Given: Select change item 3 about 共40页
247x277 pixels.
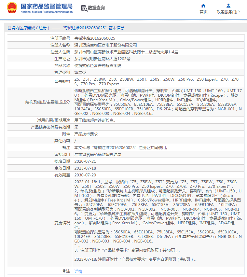Looking at the screenshot, I should pos(128,250).
